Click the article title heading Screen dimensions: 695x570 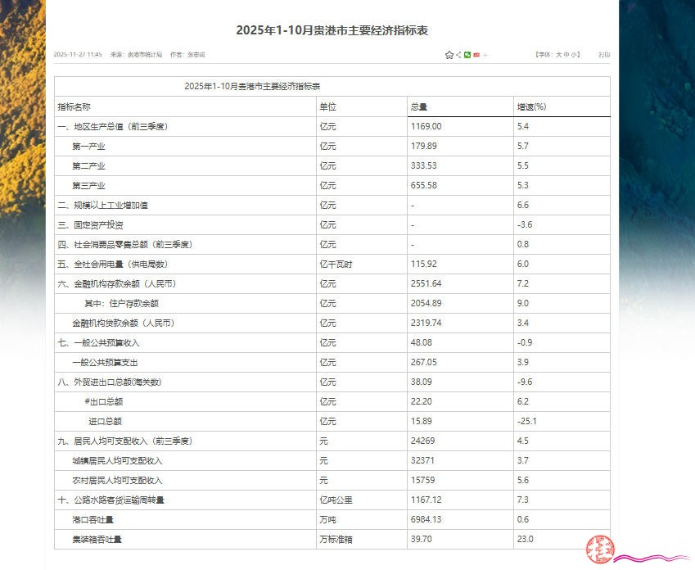pyautogui.click(x=332, y=30)
